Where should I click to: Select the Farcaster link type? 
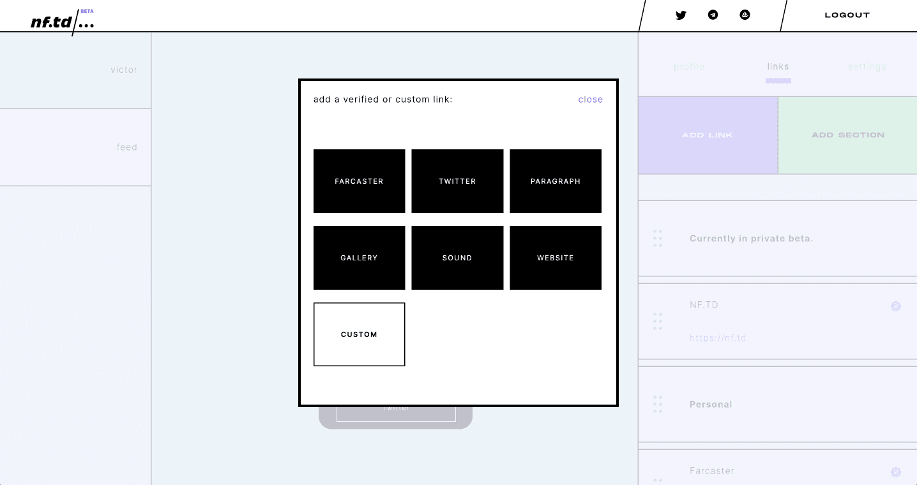pyautogui.click(x=359, y=181)
